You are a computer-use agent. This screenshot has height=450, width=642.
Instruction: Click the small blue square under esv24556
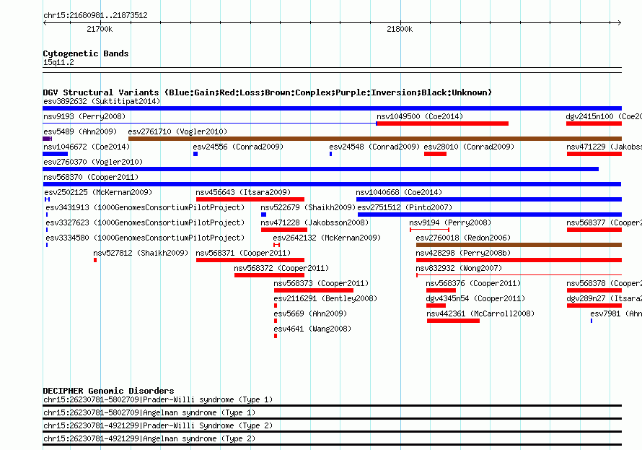pyautogui.click(x=195, y=154)
